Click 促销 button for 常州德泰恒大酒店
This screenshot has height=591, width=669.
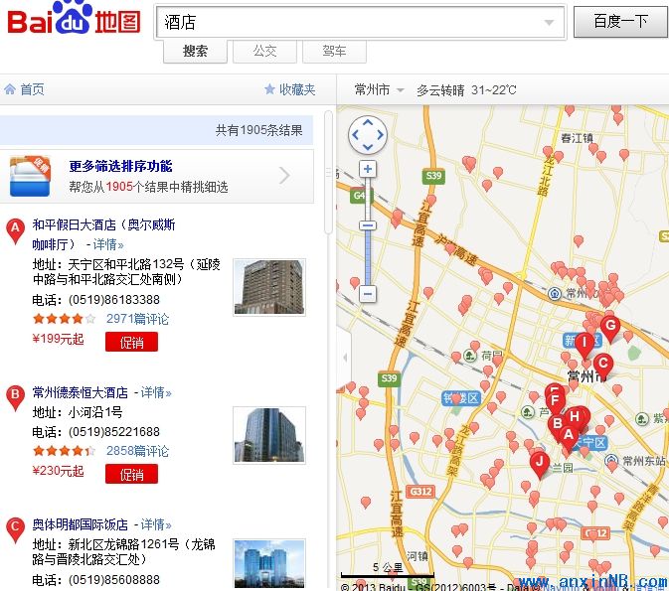[131, 474]
